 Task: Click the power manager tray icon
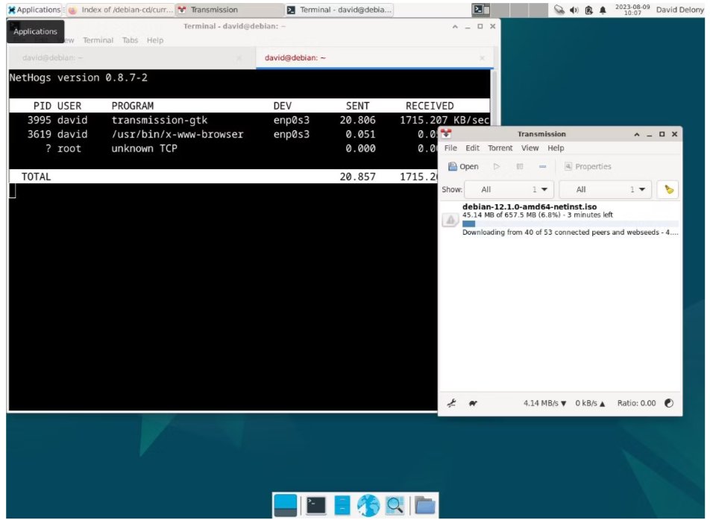588,10
